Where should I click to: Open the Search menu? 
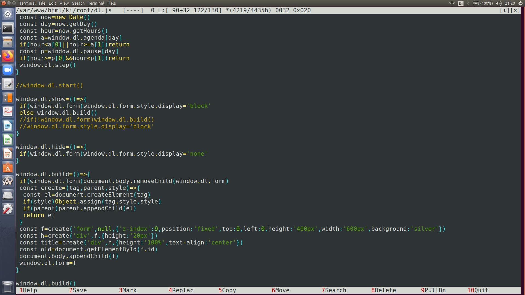coord(78,3)
